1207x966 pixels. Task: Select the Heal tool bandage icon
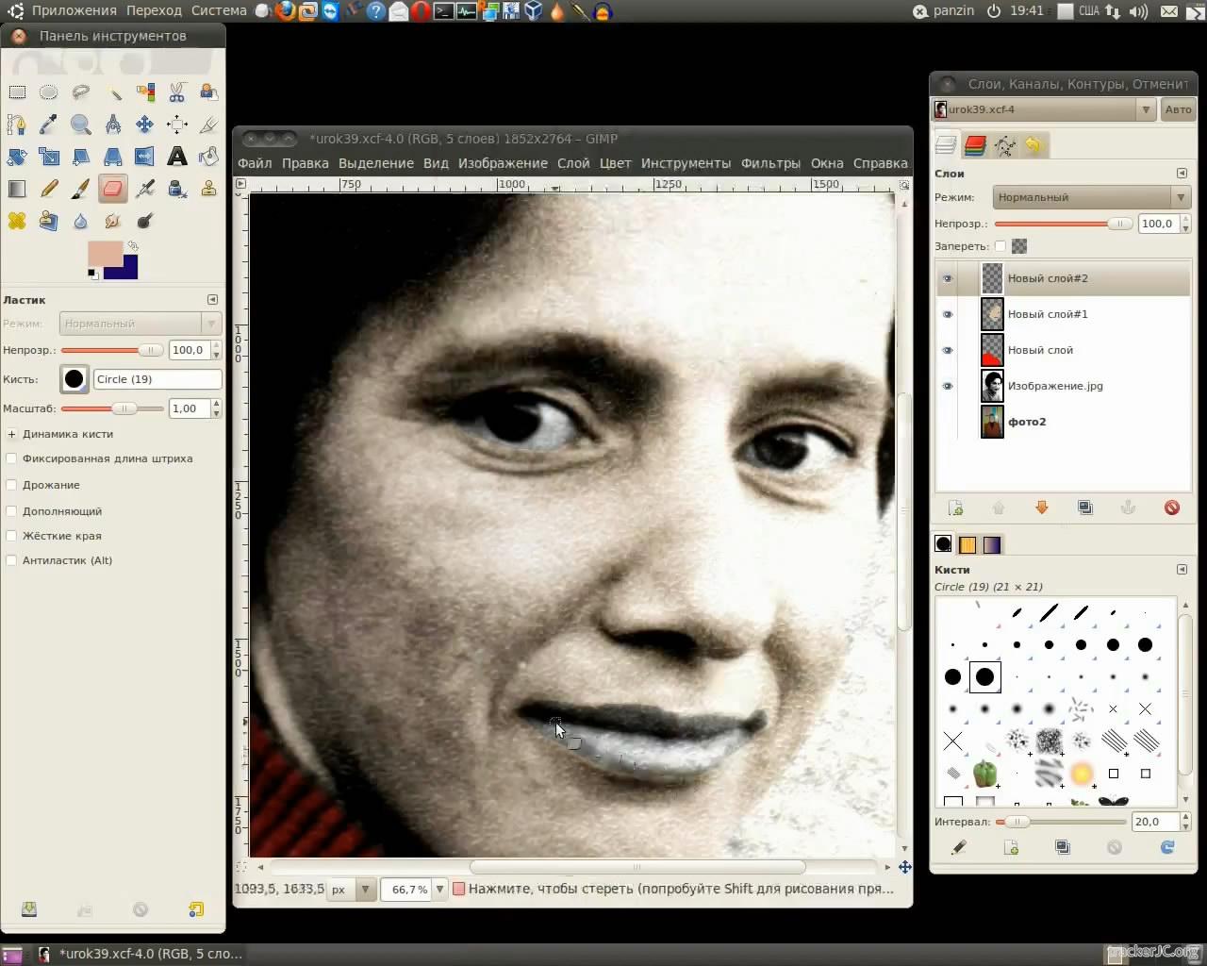tap(17, 221)
